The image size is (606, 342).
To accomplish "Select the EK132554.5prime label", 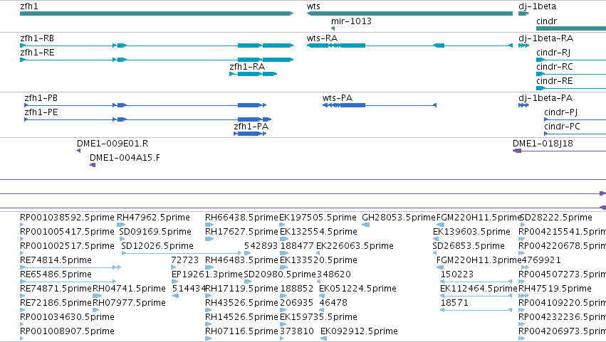I will (318, 232).
